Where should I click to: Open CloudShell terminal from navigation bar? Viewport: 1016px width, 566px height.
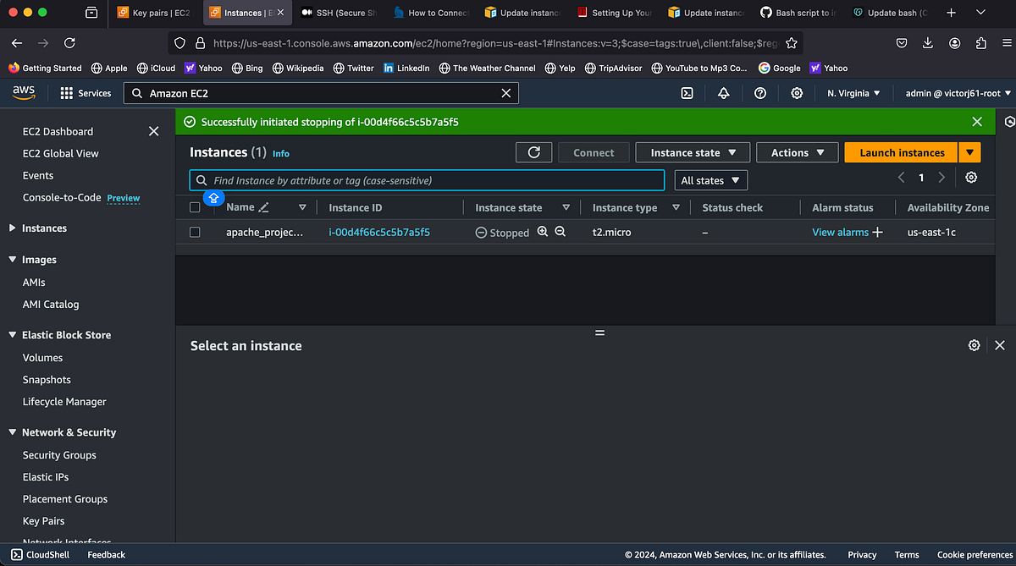686,93
